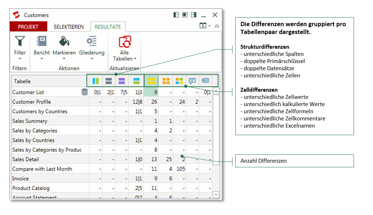The width and height of the screenshot is (373, 215).
Task: Click the Gliederung outline icon
Action: 91,41
